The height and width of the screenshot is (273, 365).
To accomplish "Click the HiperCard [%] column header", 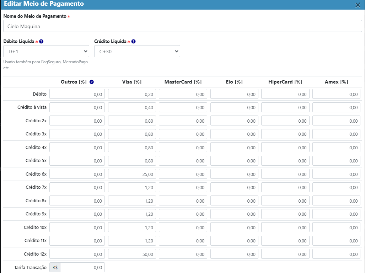I will point(285,82).
